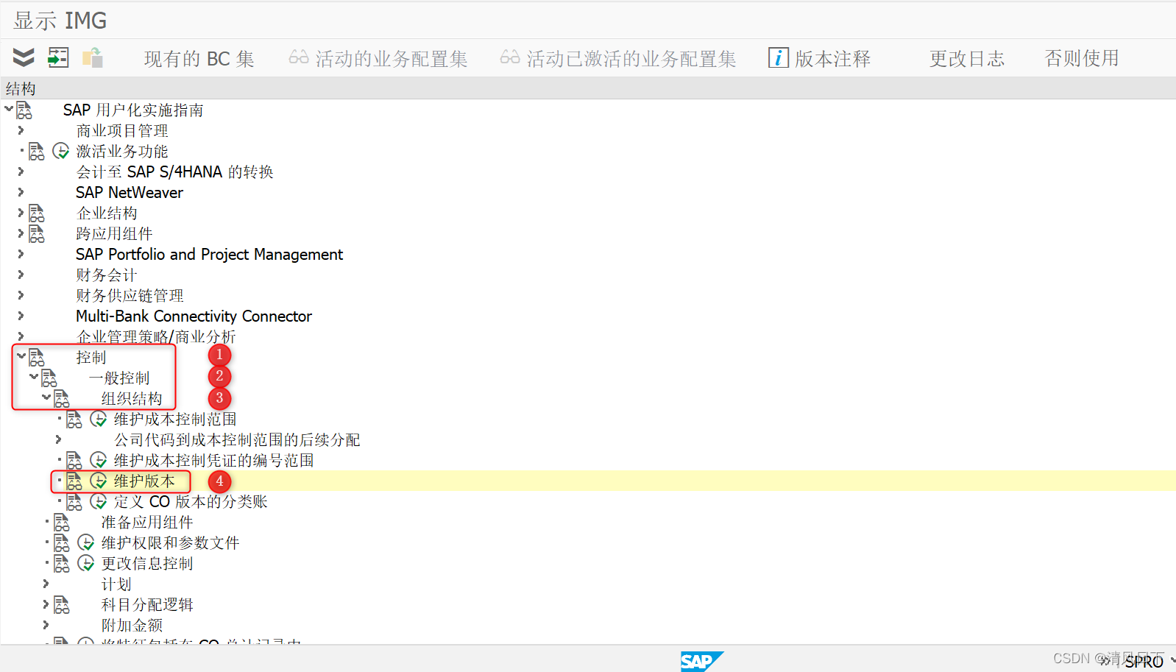
Task: Open documentation icon for 科目分配逻辑
Action: [x=62, y=605]
